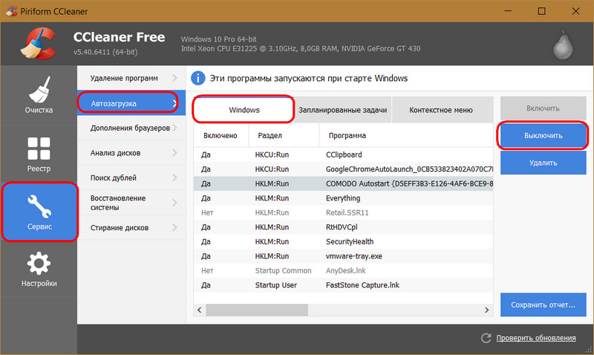This screenshot has width=594, height=355.
Task: Select the FastStone Capture.lnk entry
Action: pos(343,285)
